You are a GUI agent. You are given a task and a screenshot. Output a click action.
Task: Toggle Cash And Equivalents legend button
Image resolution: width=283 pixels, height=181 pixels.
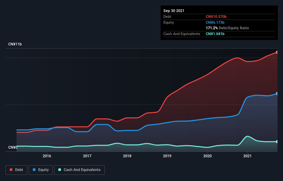click(79, 170)
